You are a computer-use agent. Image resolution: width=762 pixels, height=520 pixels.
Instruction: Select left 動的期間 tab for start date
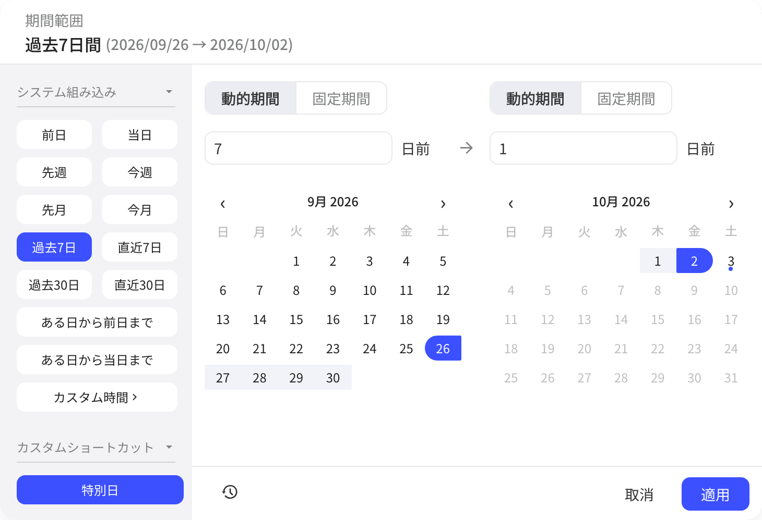[251, 98]
